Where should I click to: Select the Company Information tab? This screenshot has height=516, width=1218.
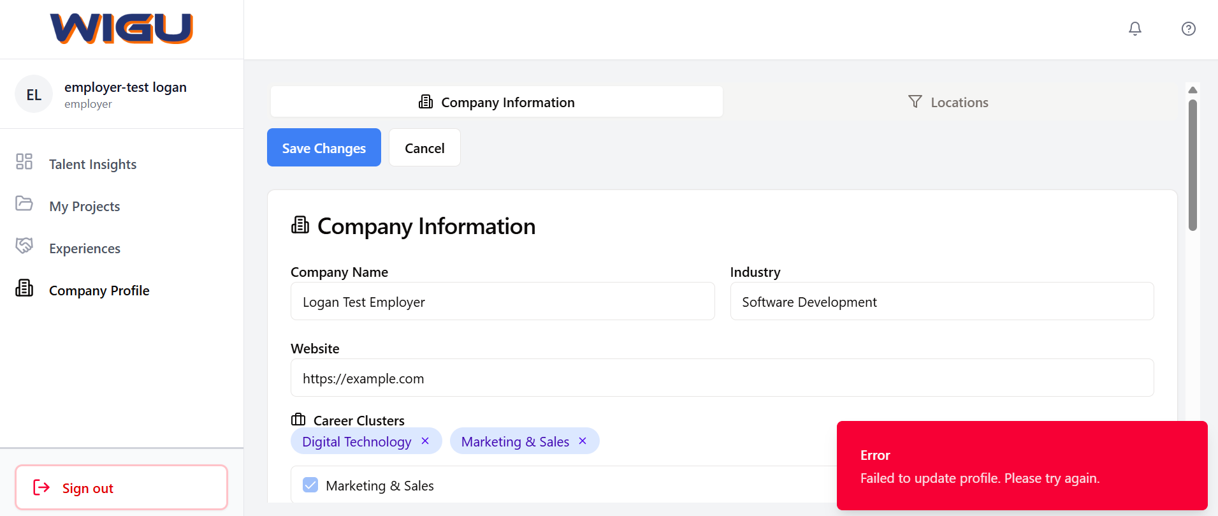coord(497,102)
